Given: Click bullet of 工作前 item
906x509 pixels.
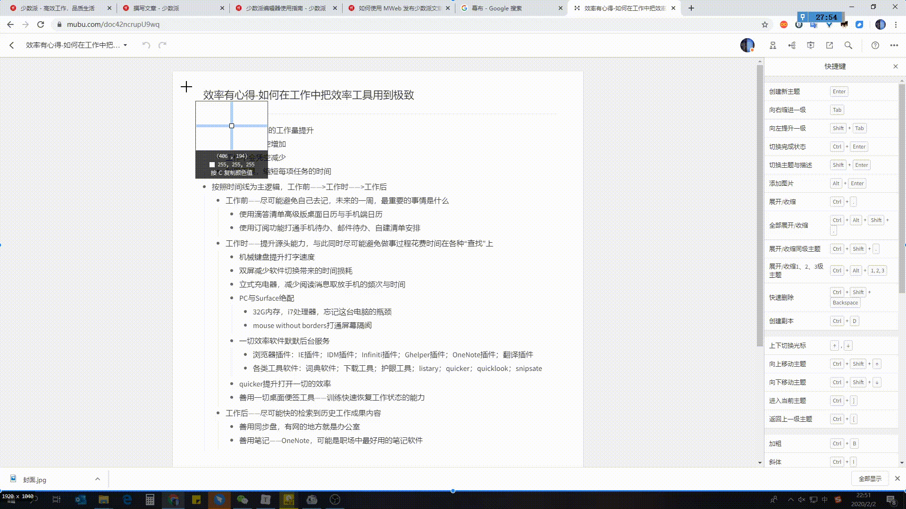Looking at the screenshot, I should pyautogui.click(x=218, y=201).
